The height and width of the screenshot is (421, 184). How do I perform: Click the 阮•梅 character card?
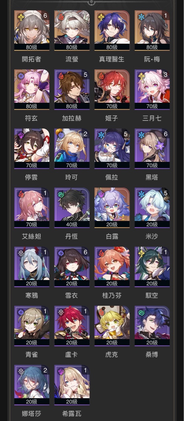(152, 31)
